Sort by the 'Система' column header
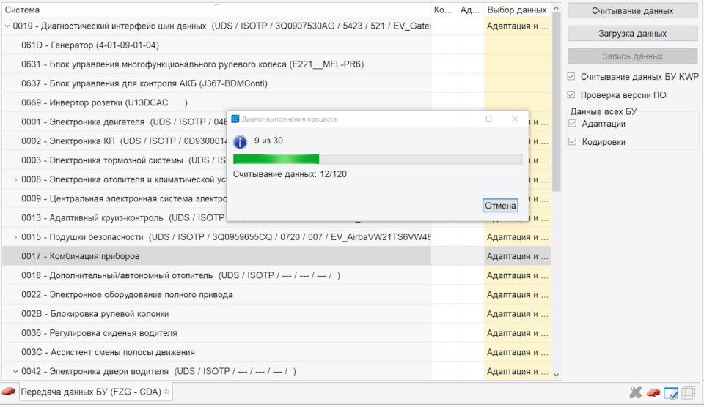Screen dimensions: 704x407 coord(216,10)
